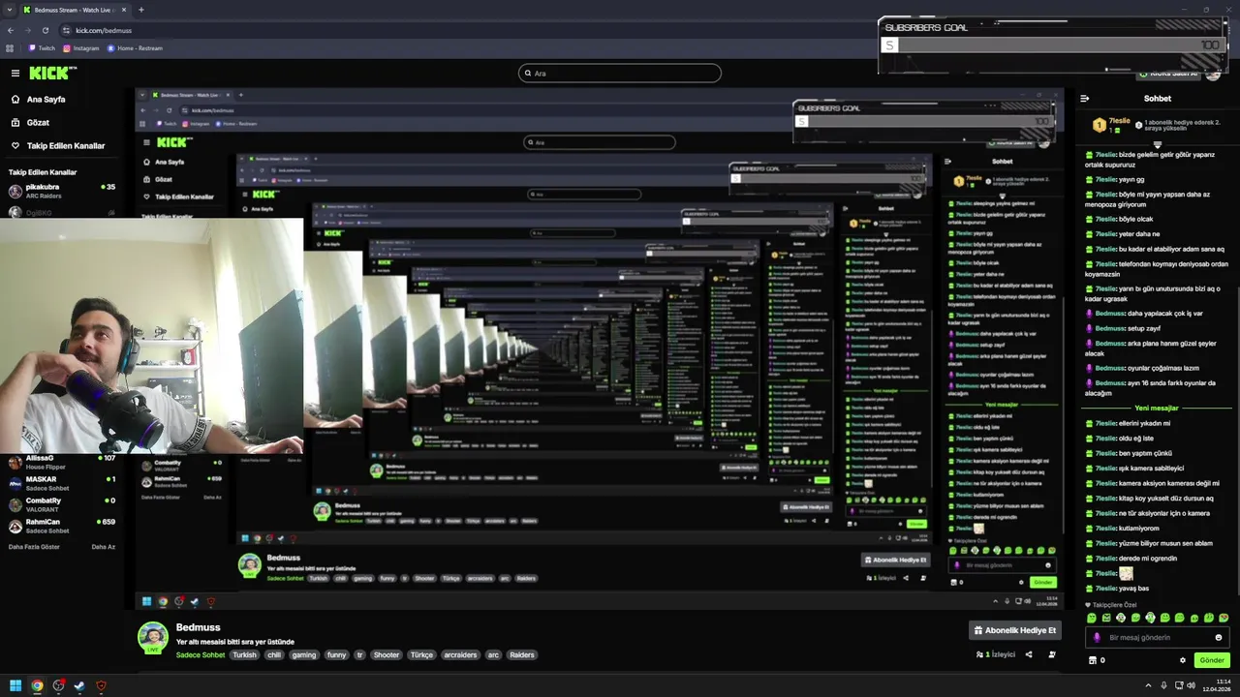Click the Abonelik Hediye Et button

click(x=1016, y=630)
